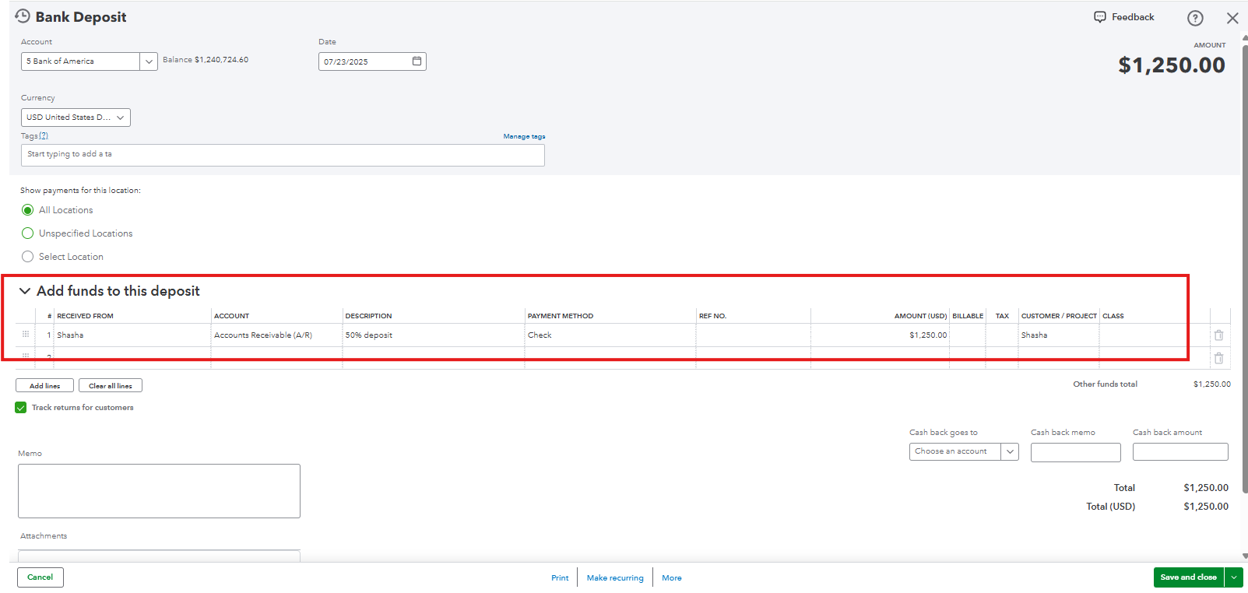The height and width of the screenshot is (593, 1248).
Task: Open the help question mark icon
Action: coord(1195,18)
